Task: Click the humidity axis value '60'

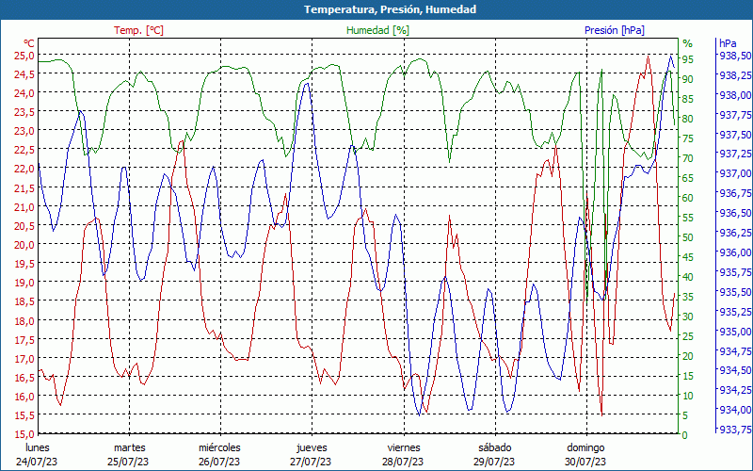Action: pyautogui.click(x=688, y=198)
